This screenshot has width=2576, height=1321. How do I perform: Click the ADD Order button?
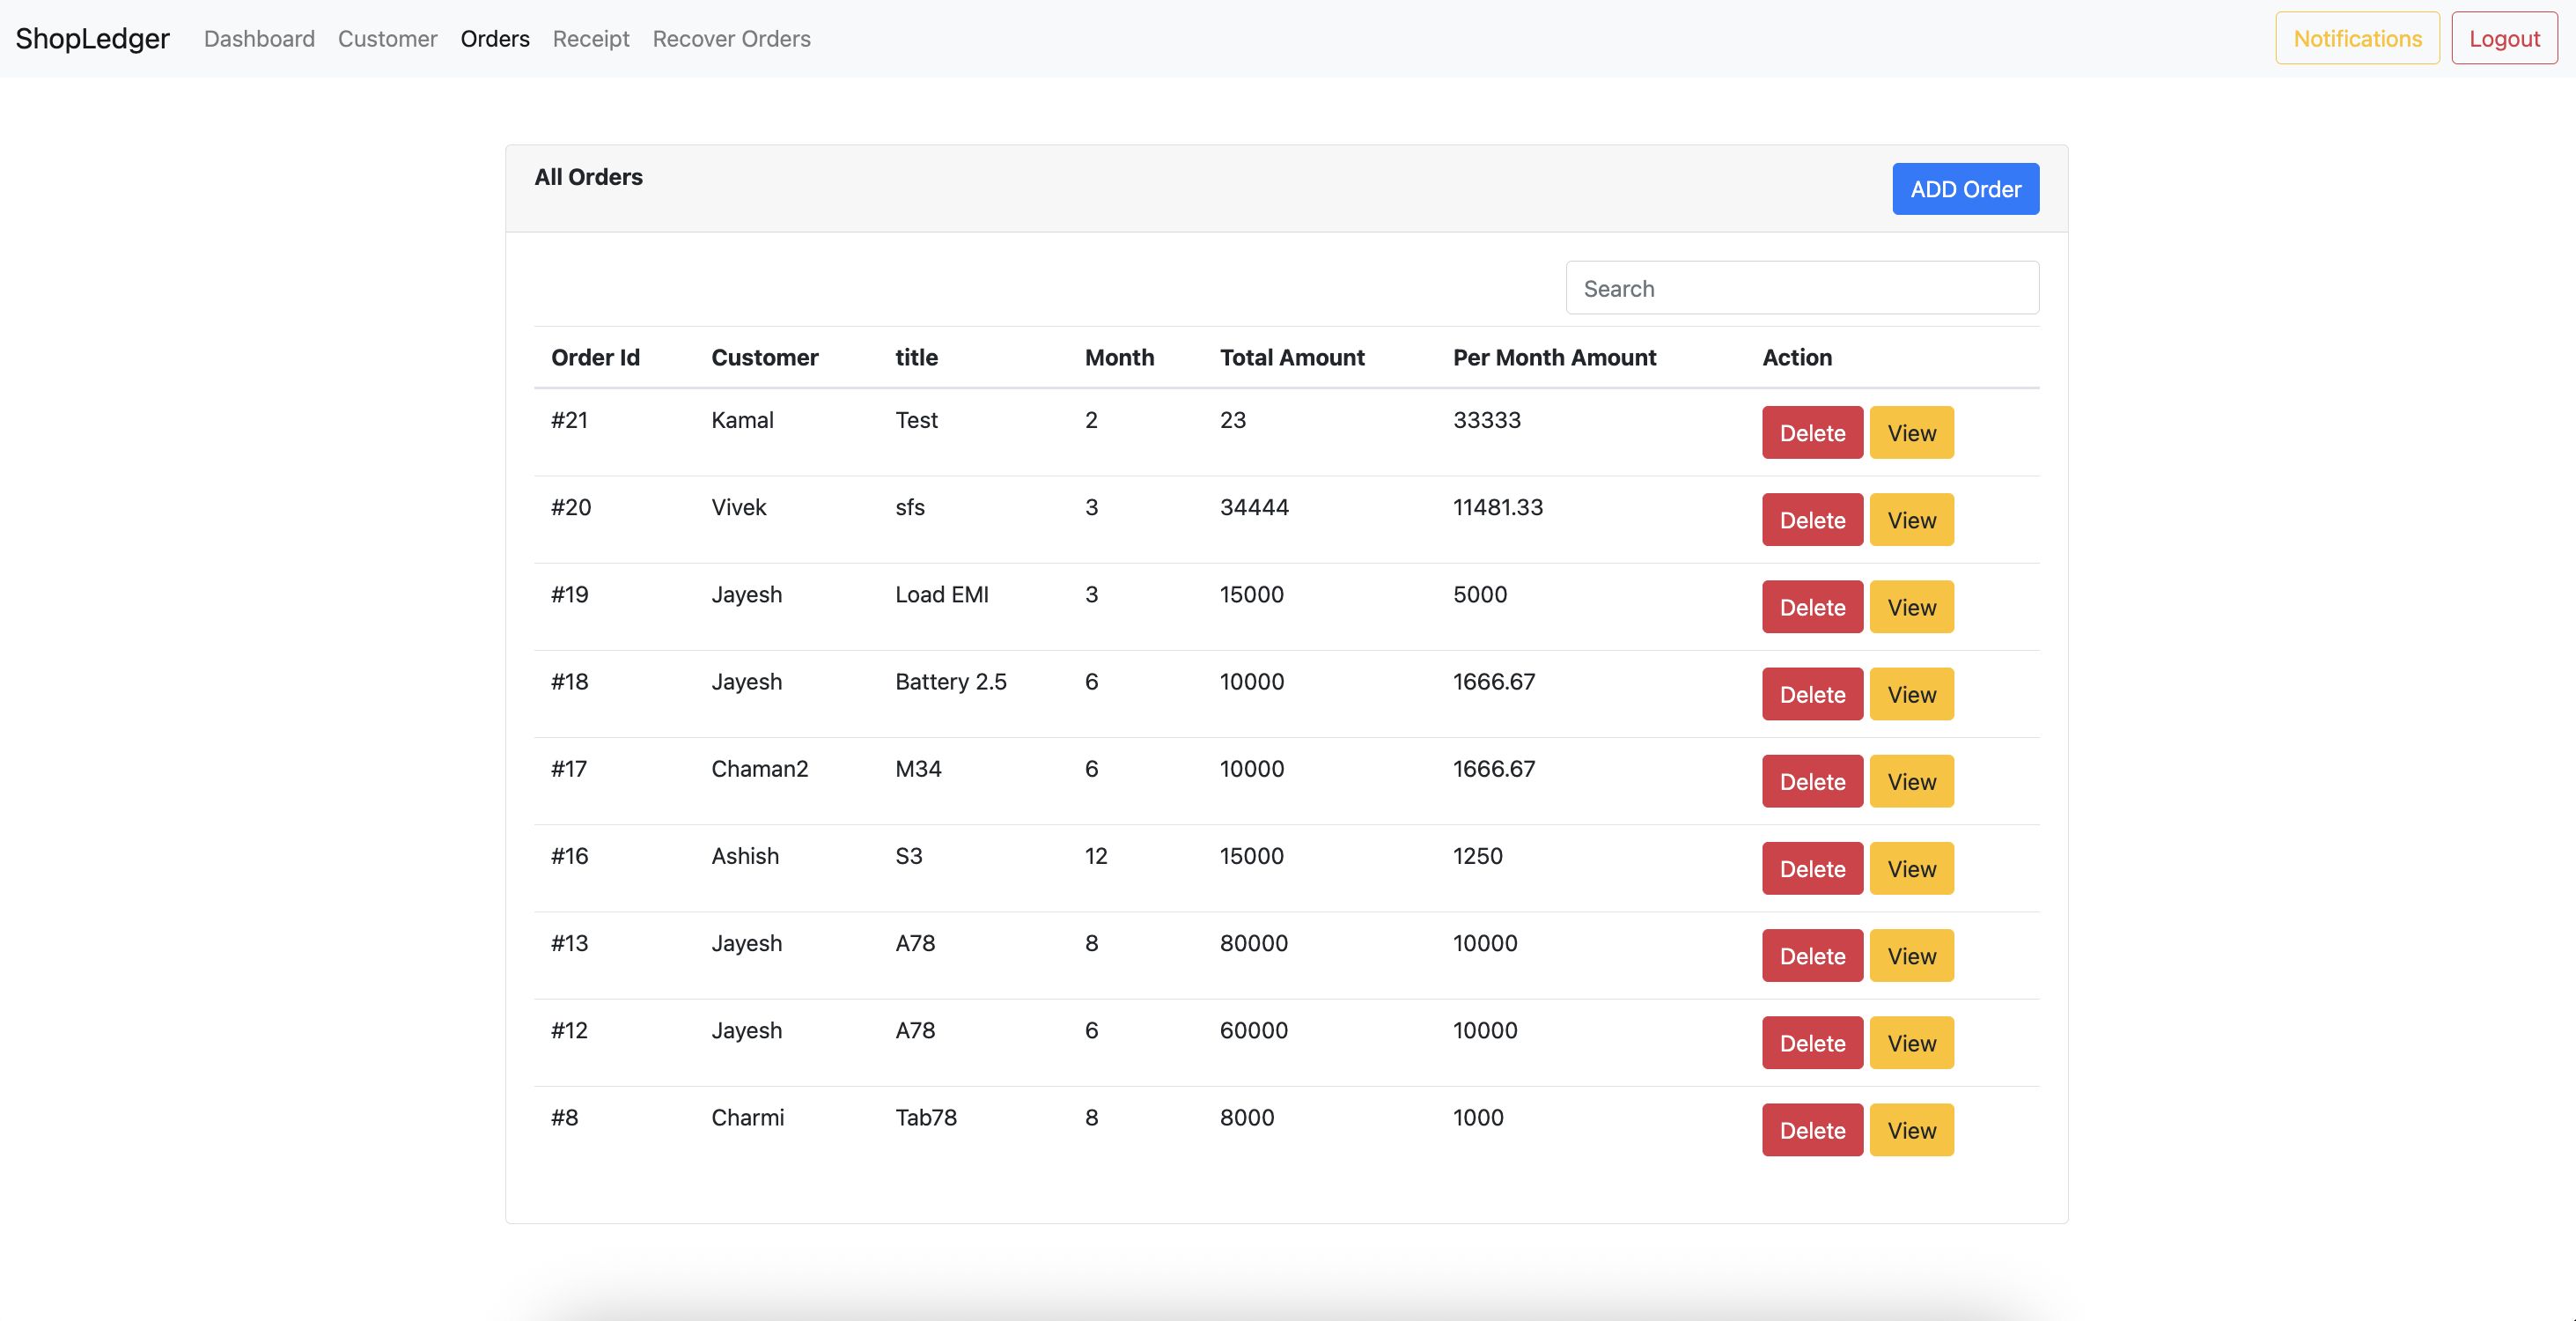click(x=1965, y=189)
